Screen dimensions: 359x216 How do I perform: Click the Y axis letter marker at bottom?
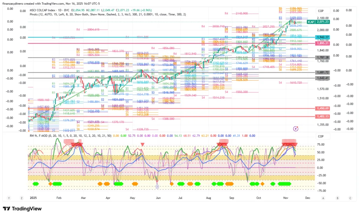tap(8, 198)
